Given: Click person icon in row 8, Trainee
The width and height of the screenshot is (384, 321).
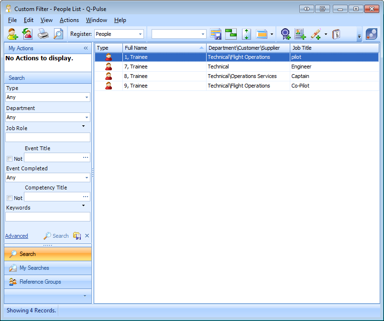Looking at the screenshot, I should (109, 76).
